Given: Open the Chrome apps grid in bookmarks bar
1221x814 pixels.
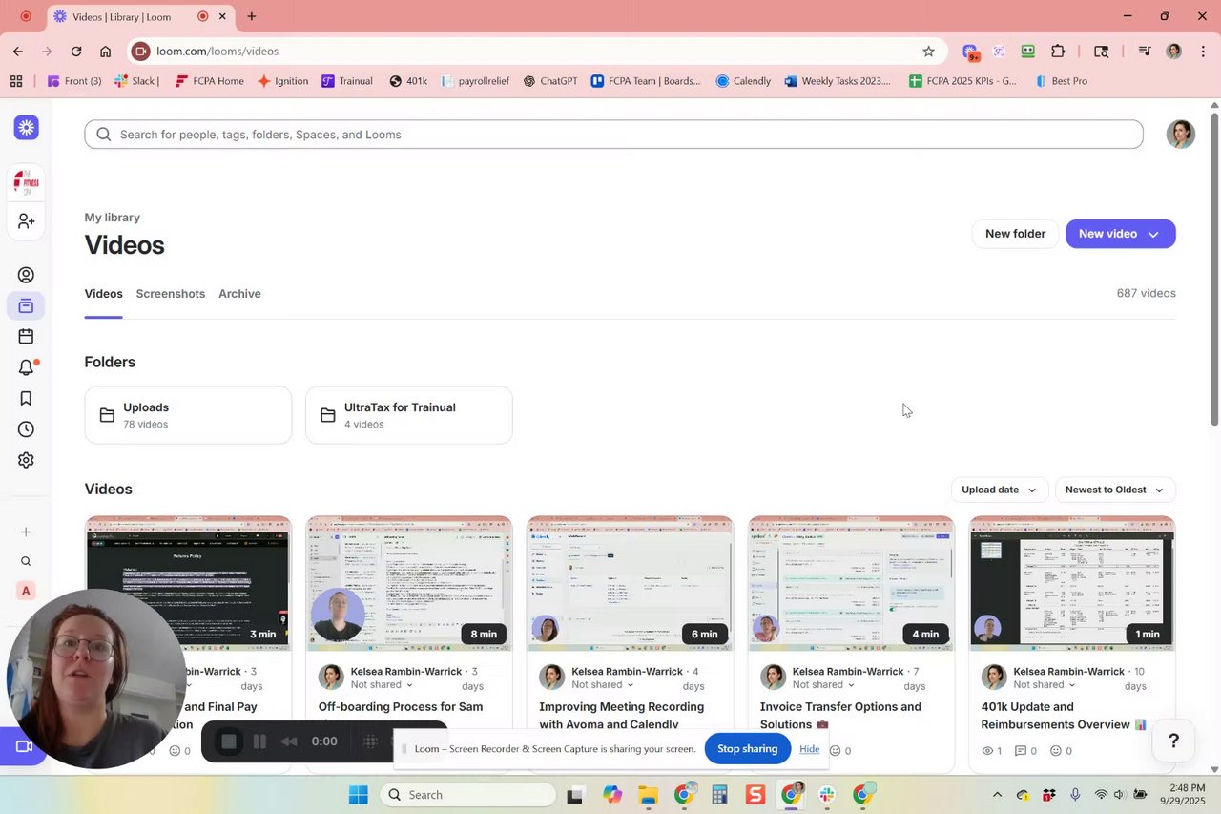Looking at the screenshot, I should pyautogui.click(x=16, y=81).
